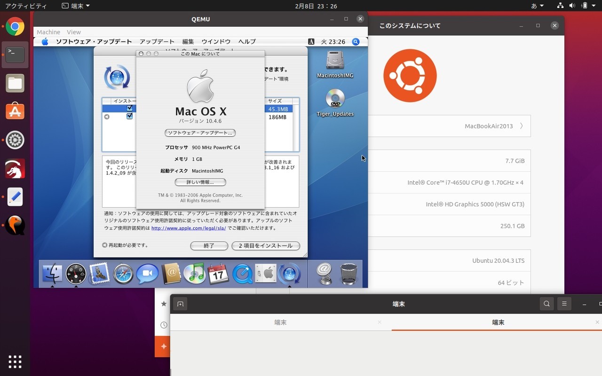The width and height of the screenshot is (602, 376).
Task: Launch the red dragon app in dock
Action: click(x=15, y=169)
